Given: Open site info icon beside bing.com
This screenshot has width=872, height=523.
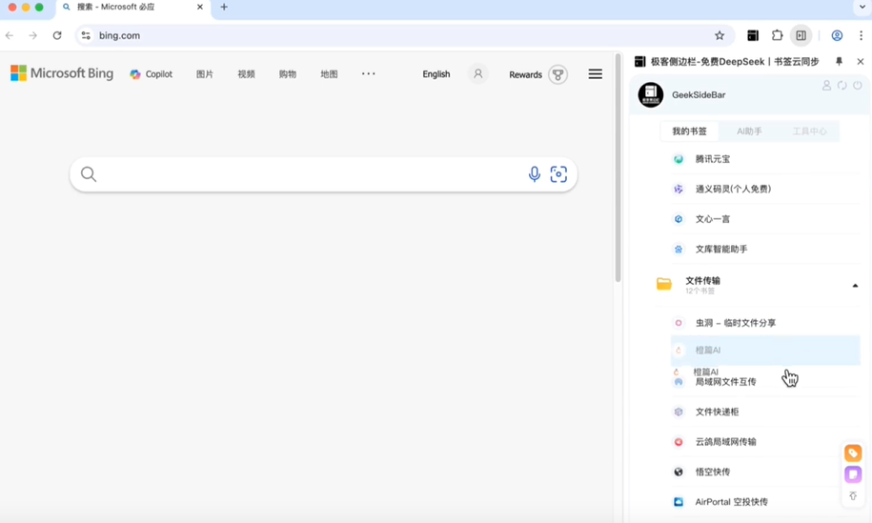Looking at the screenshot, I should click(x=86, y=35).
